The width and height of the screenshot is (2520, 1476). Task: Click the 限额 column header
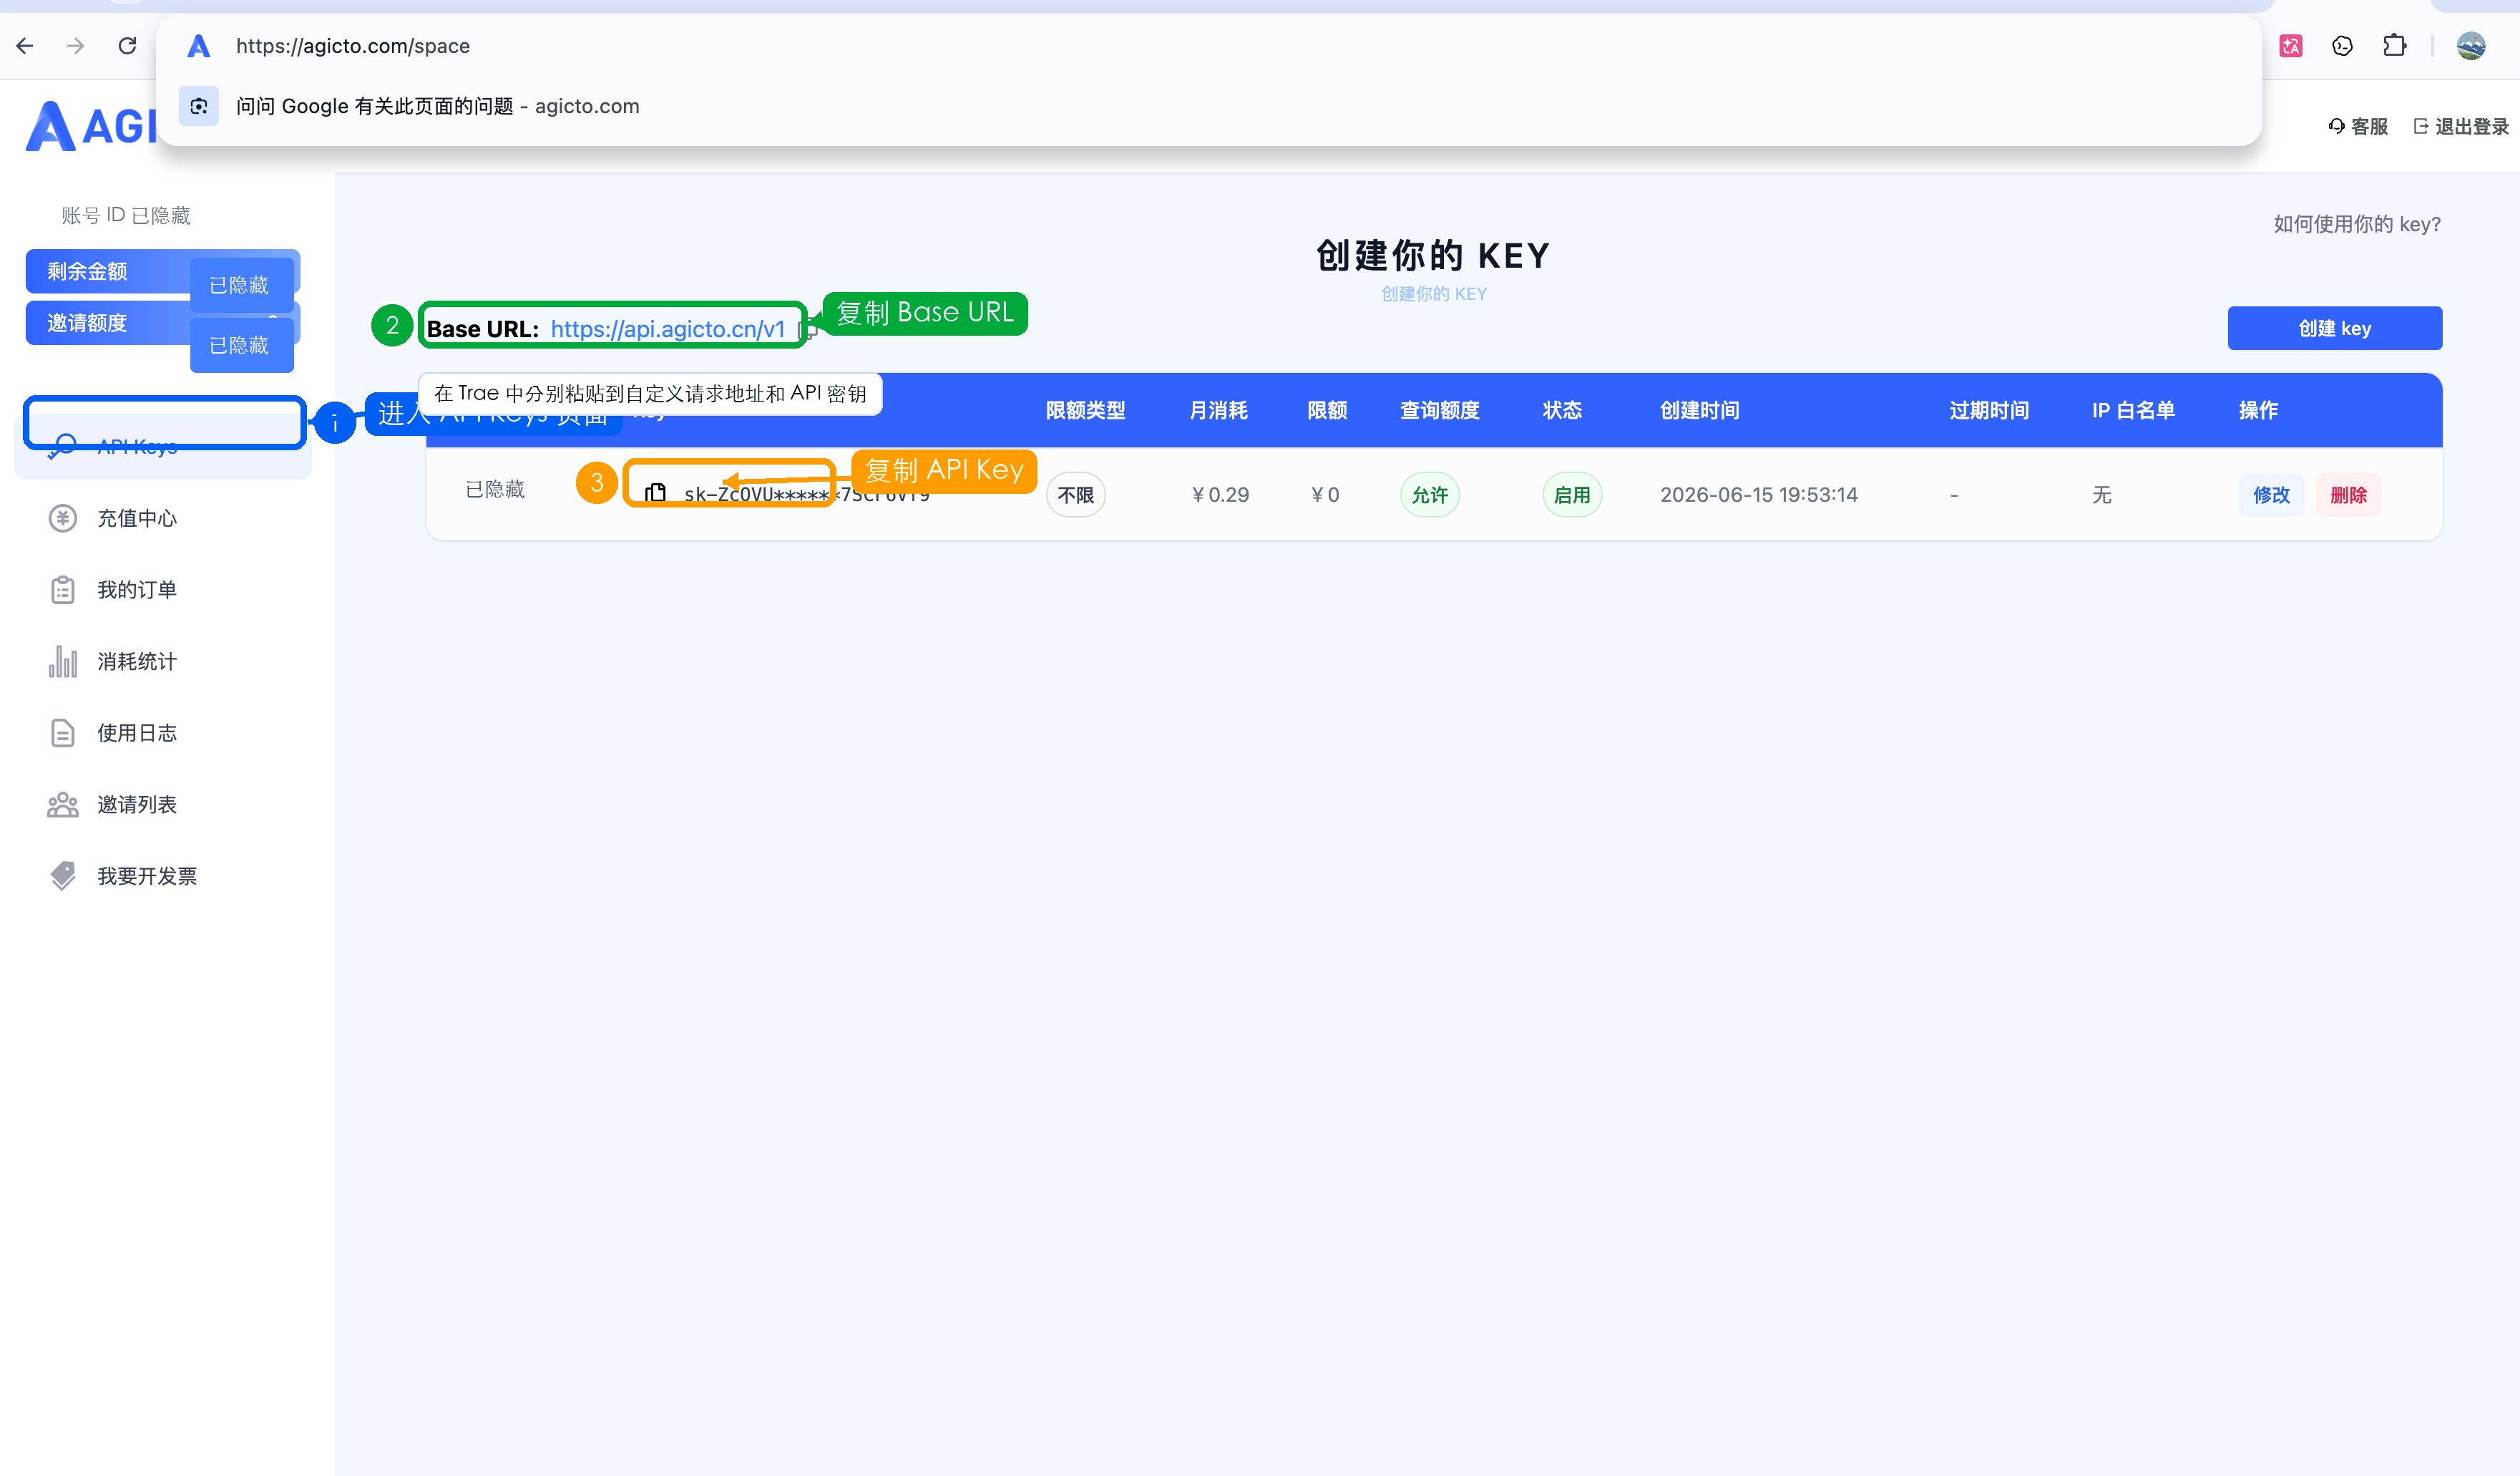pos(1327,410)
